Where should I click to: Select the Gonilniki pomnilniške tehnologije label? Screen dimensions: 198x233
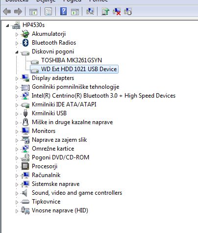pyautogui.click(x=75, y=87)
